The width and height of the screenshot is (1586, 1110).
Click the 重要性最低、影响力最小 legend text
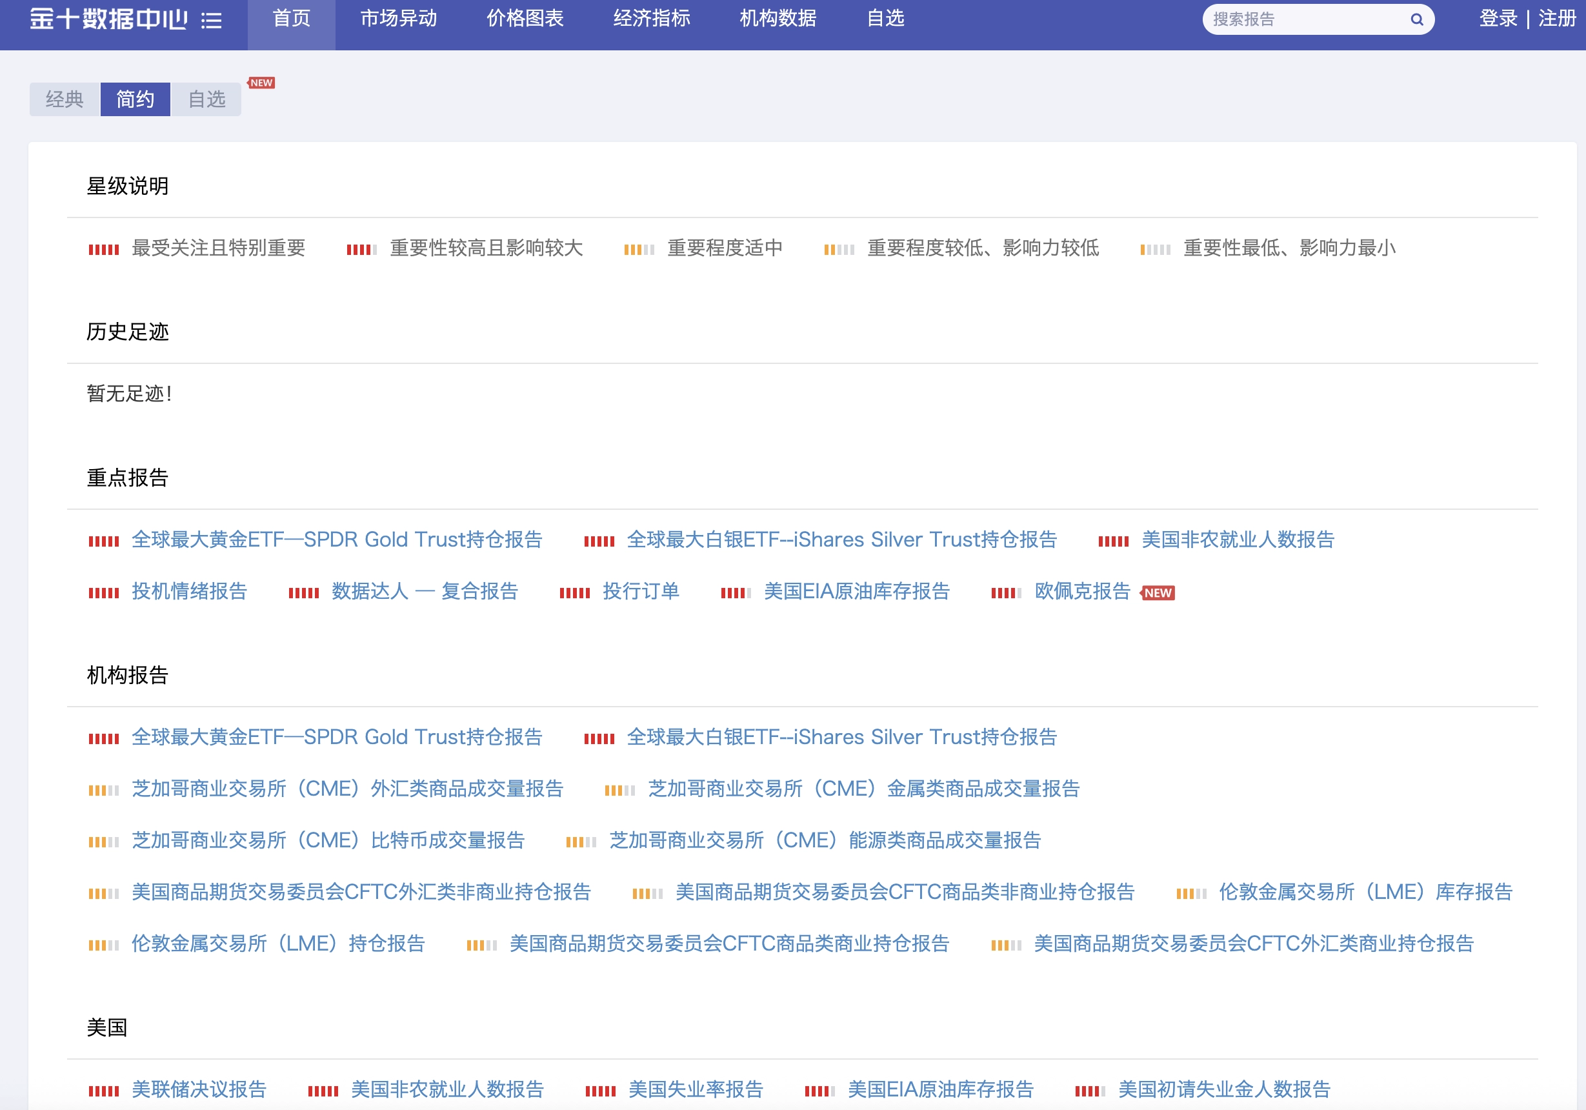pyautogui.click(x=1290, y=248)
